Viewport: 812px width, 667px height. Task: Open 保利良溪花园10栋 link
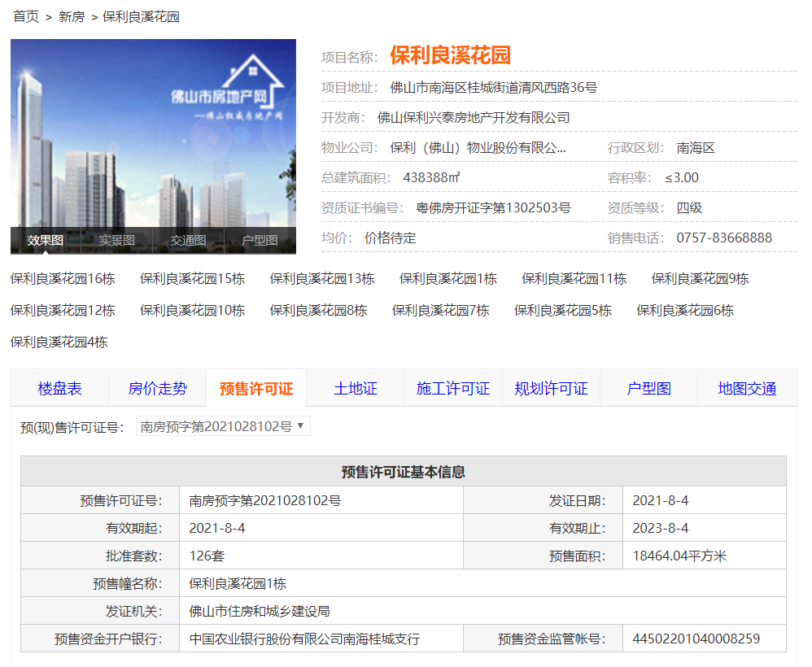pyautogui.click(x=192, y=310)
